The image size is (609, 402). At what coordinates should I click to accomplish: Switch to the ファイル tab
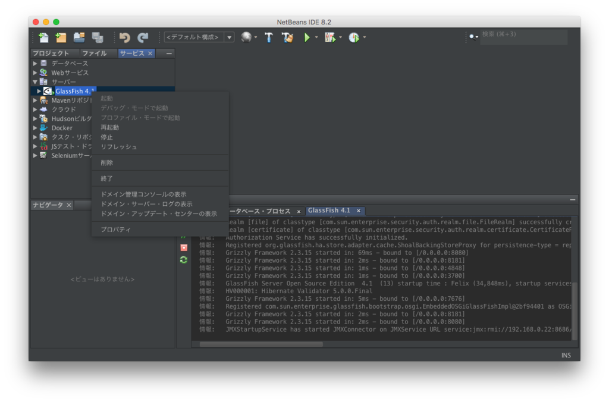[95, 53]
